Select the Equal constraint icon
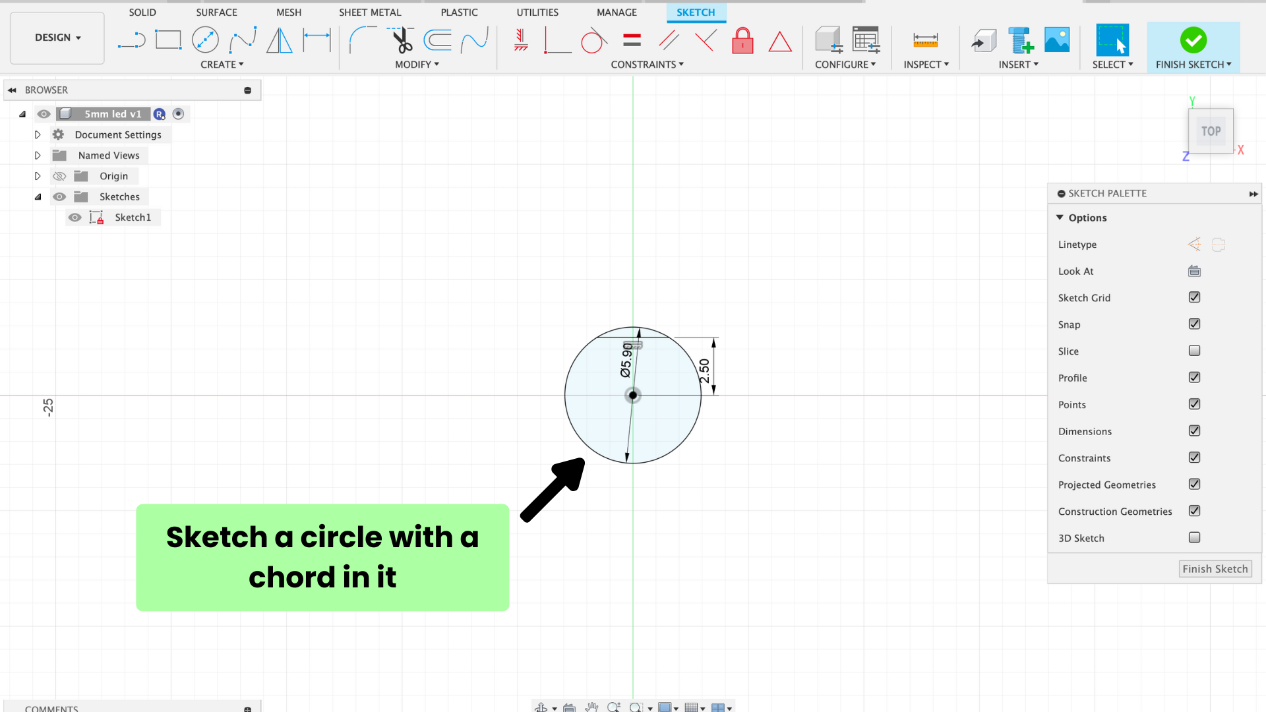This screenshot has height=712, width=1266. click(632, 40)
